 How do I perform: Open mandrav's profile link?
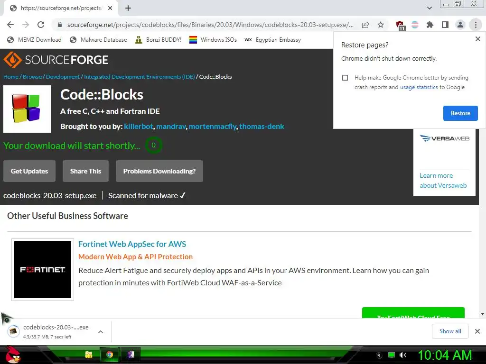(171, 126)
